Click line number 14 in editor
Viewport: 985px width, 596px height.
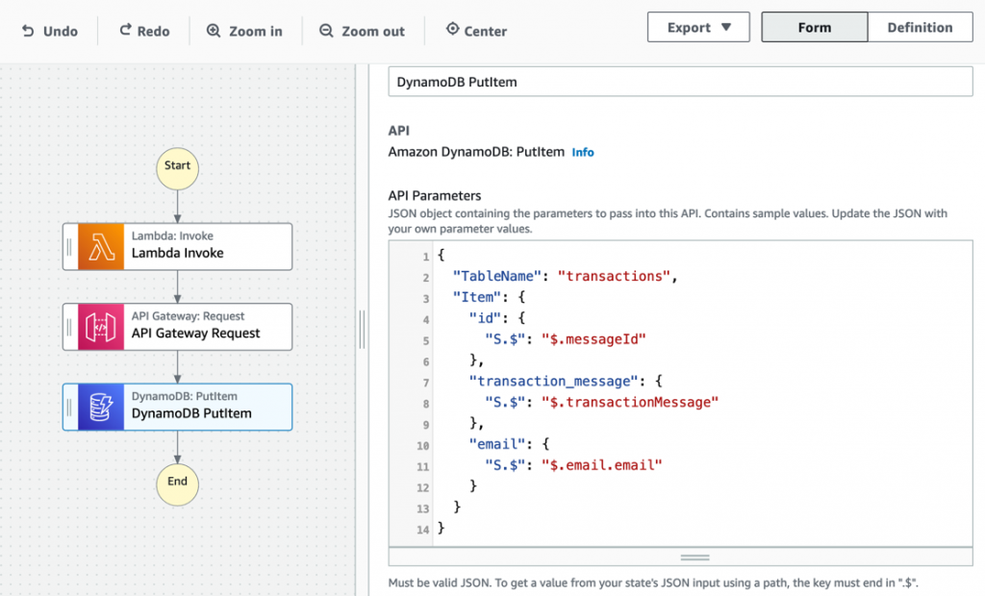pos(423,530)
